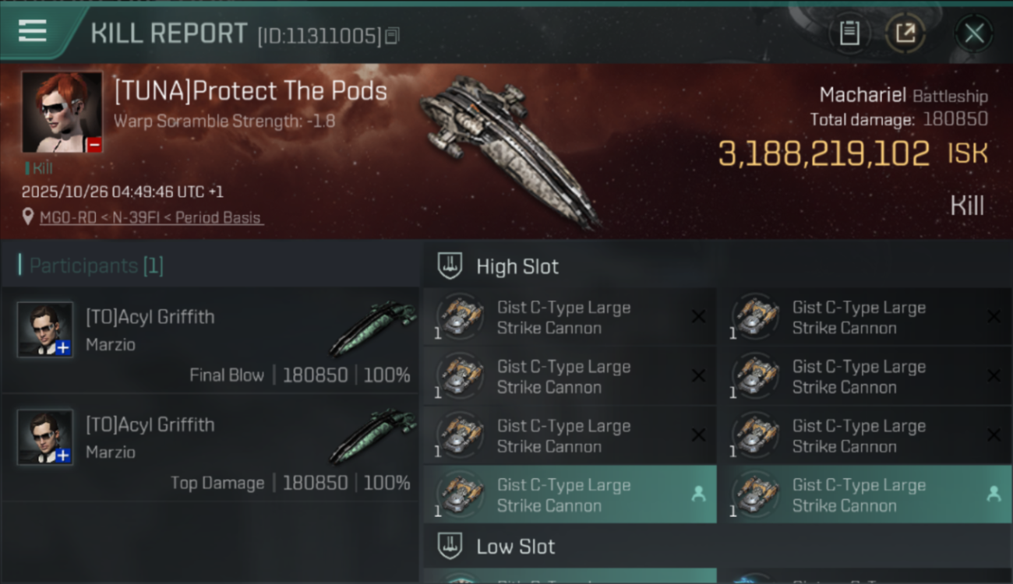Close the Kill Report window

974,33
